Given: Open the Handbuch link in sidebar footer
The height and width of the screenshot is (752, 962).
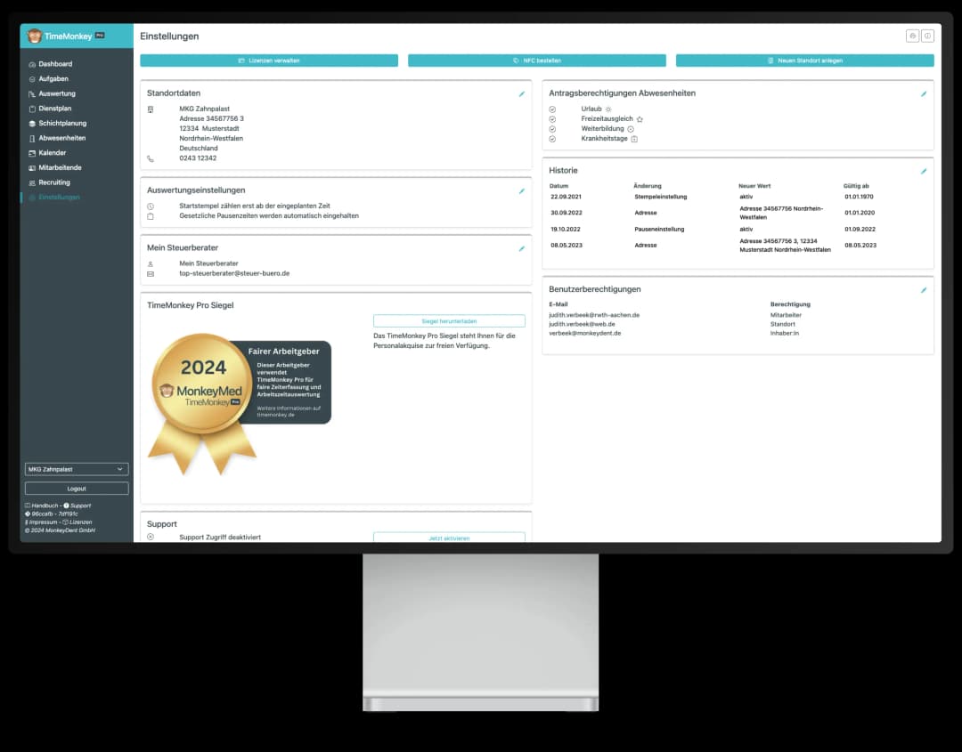Looking at the screenshot, I should [42, 505].
